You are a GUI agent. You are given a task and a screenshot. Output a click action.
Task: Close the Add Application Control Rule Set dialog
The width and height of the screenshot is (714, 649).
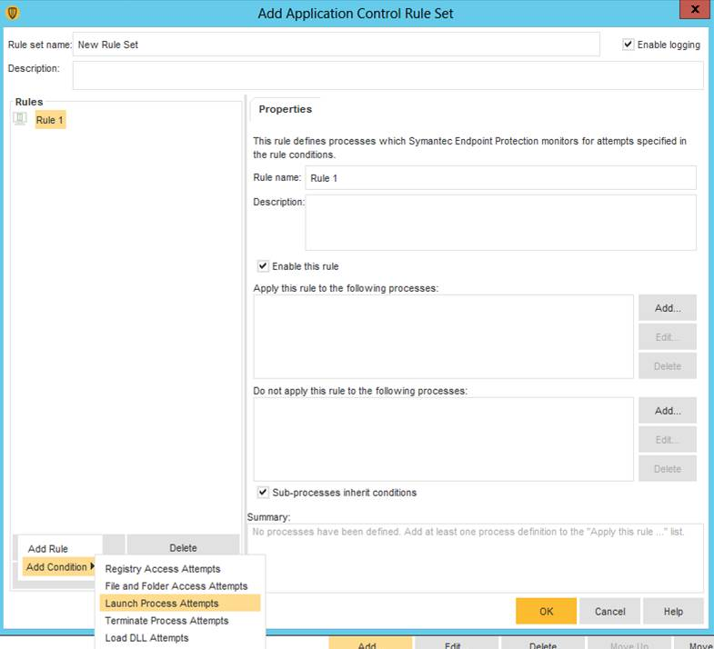click(x=695, y=9)
